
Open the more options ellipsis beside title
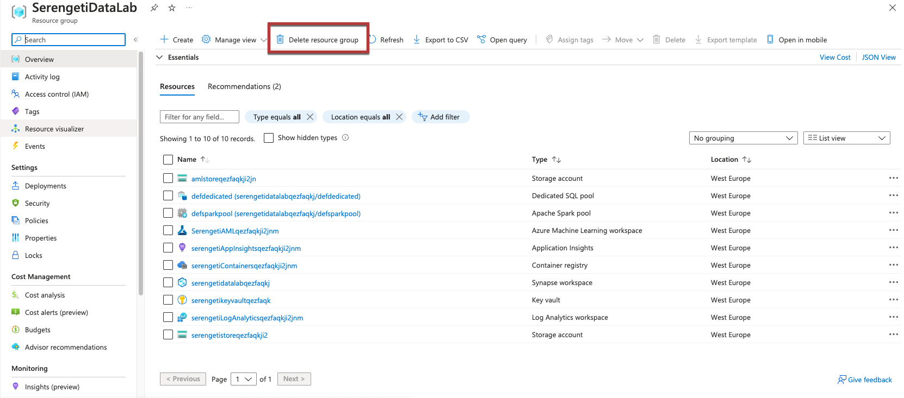(x=189, y=8)
